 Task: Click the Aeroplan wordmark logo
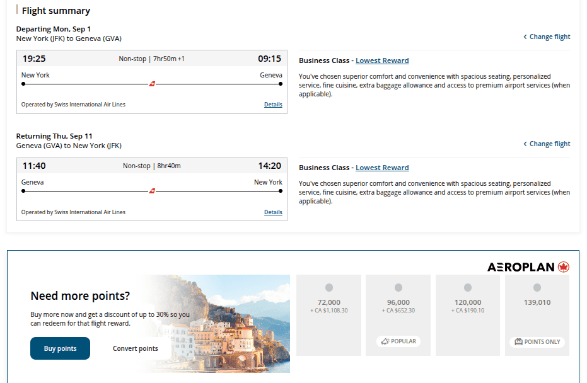521,267
